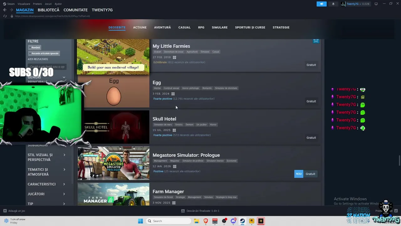Click the weather widget snow icon

[x=6, y=221]
